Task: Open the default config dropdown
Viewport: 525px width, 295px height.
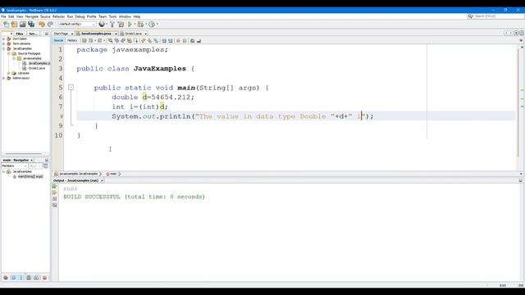Action: 76,24
